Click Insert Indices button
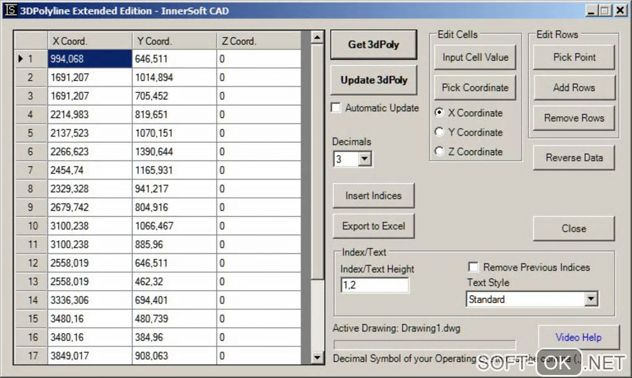The height and width of the screenshot is (378, 632). coord(374,195)
